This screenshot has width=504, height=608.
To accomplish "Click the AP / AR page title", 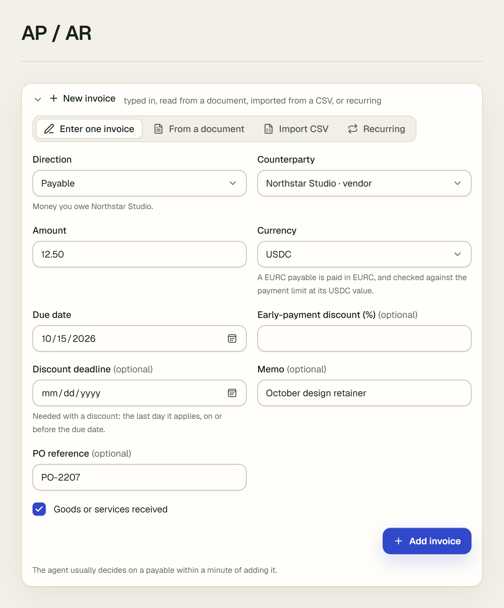I will (56, 33).
